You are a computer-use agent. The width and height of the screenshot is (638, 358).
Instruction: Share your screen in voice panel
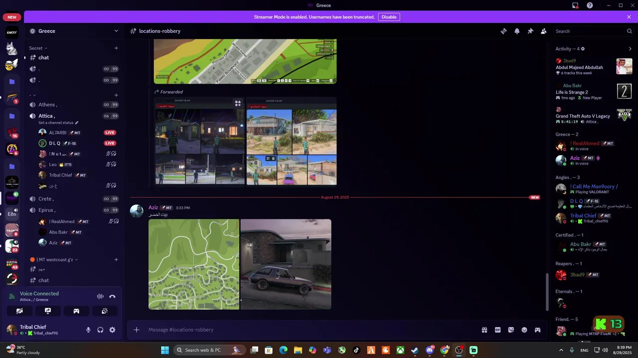pyautogui.click(x=48, y=311)
